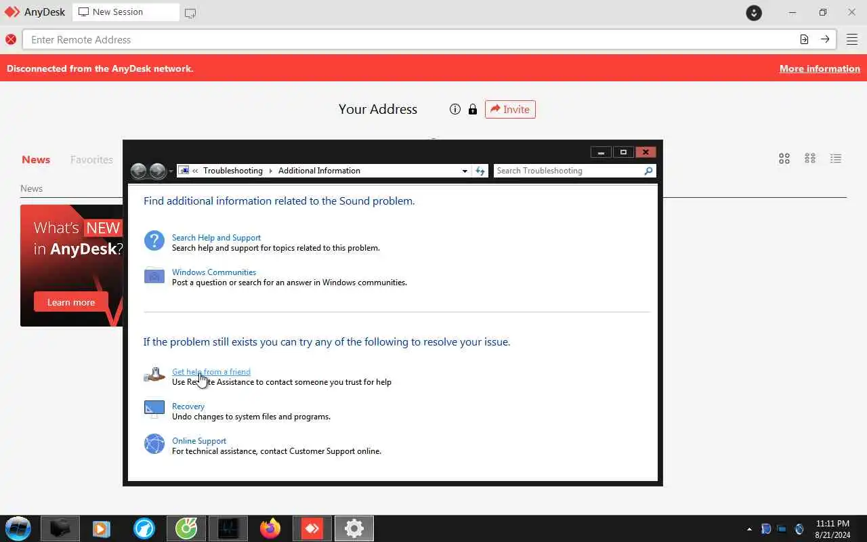Screen dimensions: 867x542
Task: Click the magnifier search icon
Action: (x=648, y=171)
